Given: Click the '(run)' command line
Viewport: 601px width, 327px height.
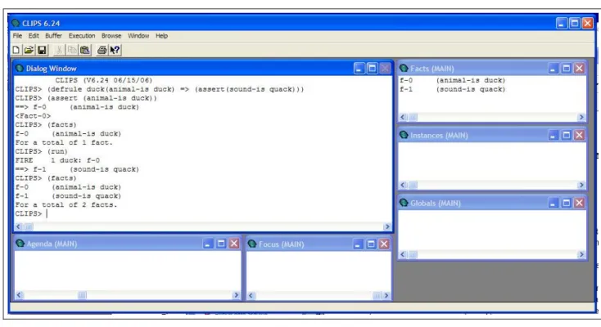Looking at the screenshot, I should pyautogui.click(x=42, y=151).
